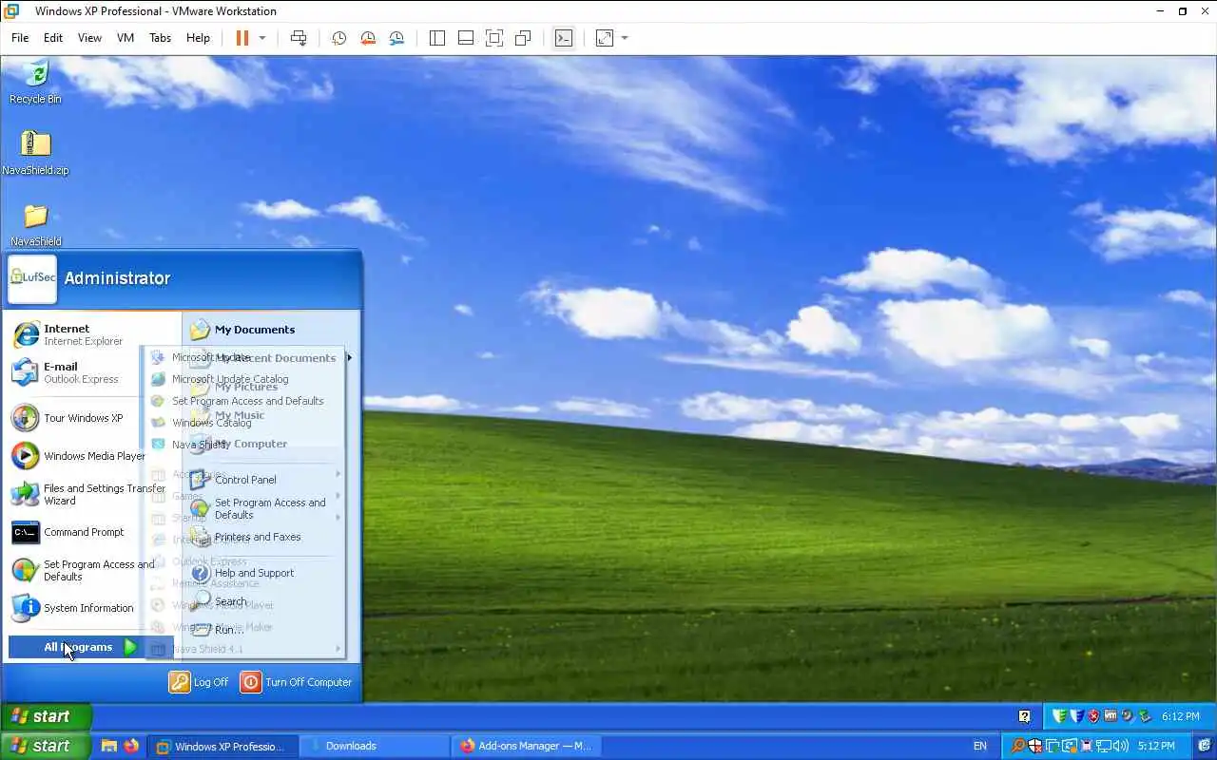Click the green shield tray icon
This screenshot has height=760, width=1217.
point(1060,716)
